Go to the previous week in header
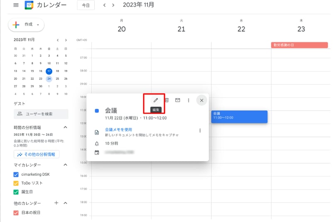Viewport: 334px width, 222px height. (104, 5)
